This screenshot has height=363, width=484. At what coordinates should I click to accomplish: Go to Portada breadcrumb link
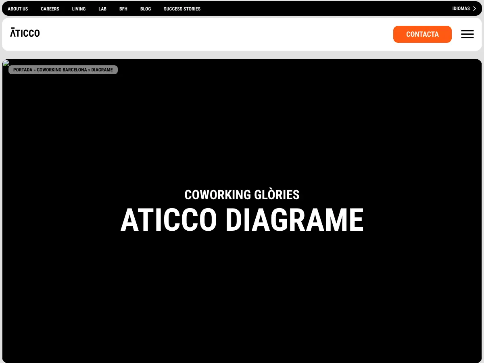pyautogui.click(x=23, y=70)
